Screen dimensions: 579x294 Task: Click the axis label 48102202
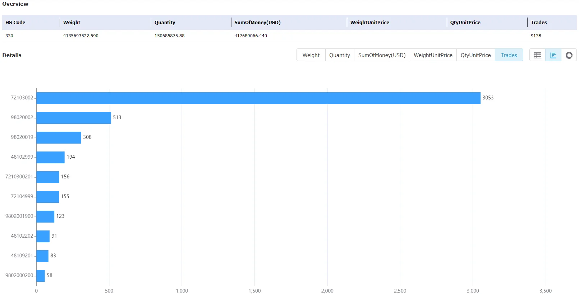pos(22,236)
